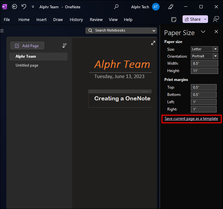223x209 pixels.
Task: Open the title bar search magnifier
Action: (116, 7)
